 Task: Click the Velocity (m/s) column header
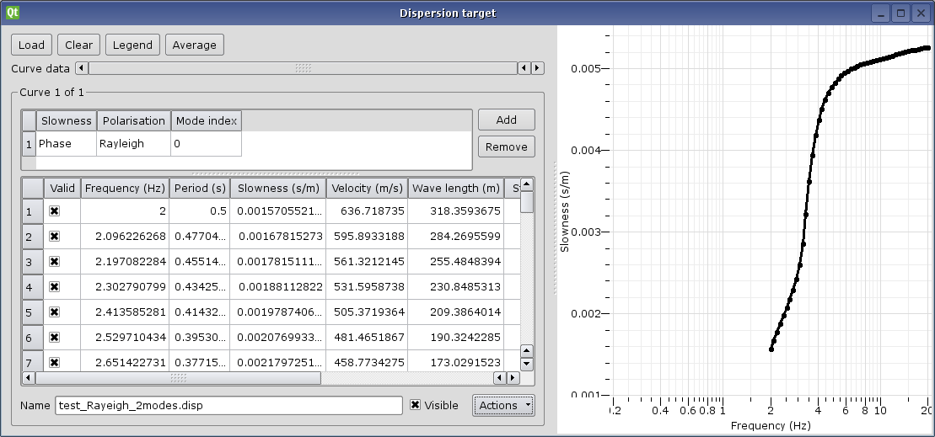pyautogui.click(x=367, y=188)
